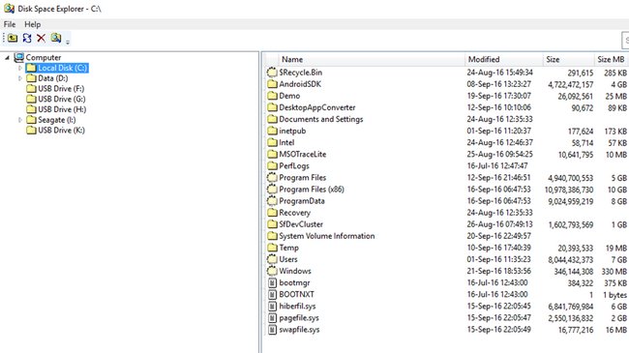Open the File menu

(x=10, y=24)
